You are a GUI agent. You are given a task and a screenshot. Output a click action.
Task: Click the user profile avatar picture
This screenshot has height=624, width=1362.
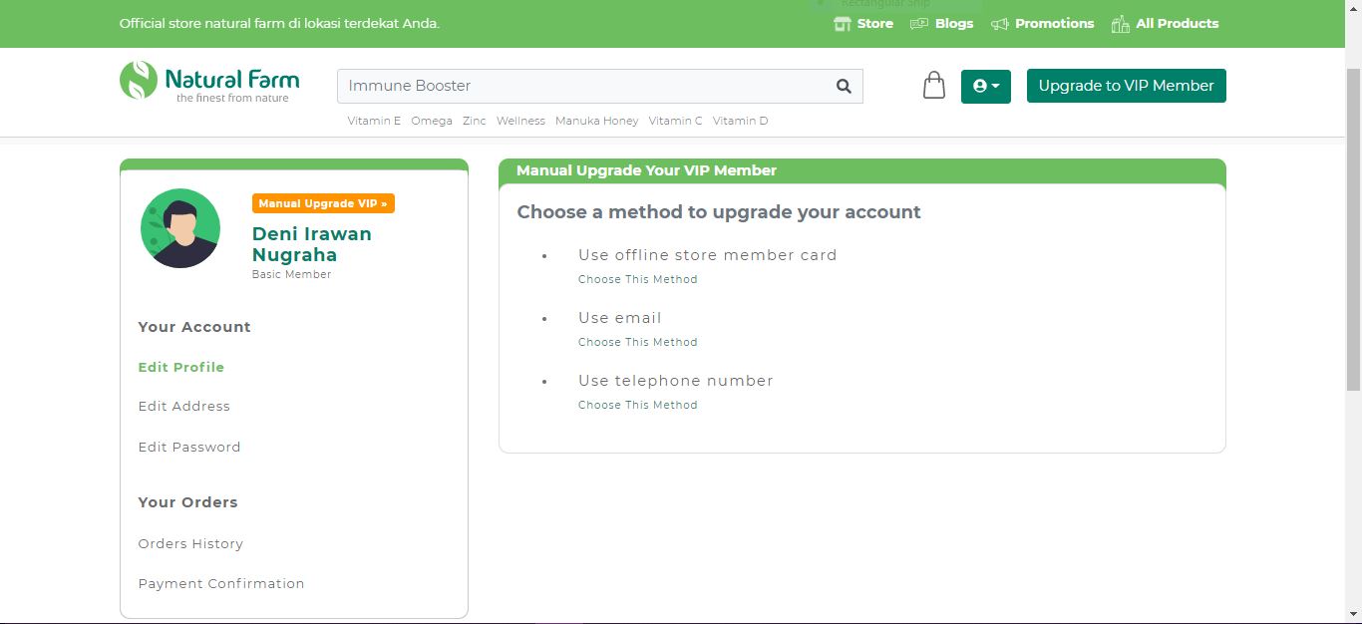[x=180, y=228]
